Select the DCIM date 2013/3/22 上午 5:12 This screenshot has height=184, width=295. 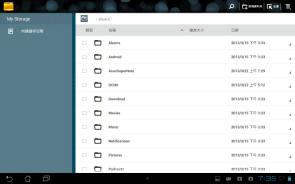pos(248,85)
